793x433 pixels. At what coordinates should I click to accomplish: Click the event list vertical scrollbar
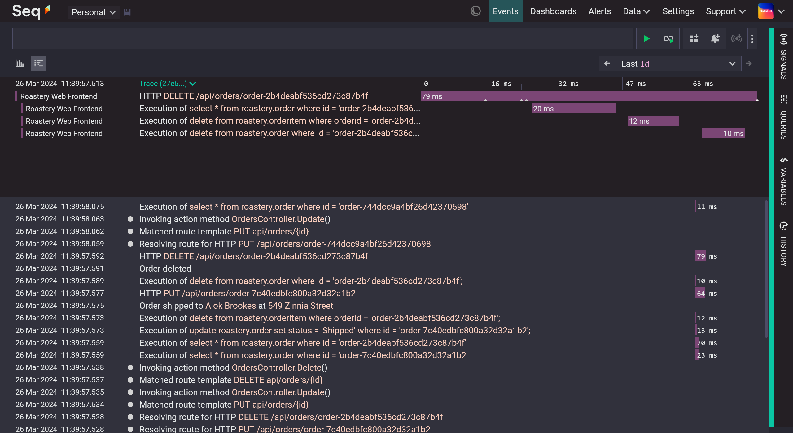pyautogui.click(x=766, y=269)
